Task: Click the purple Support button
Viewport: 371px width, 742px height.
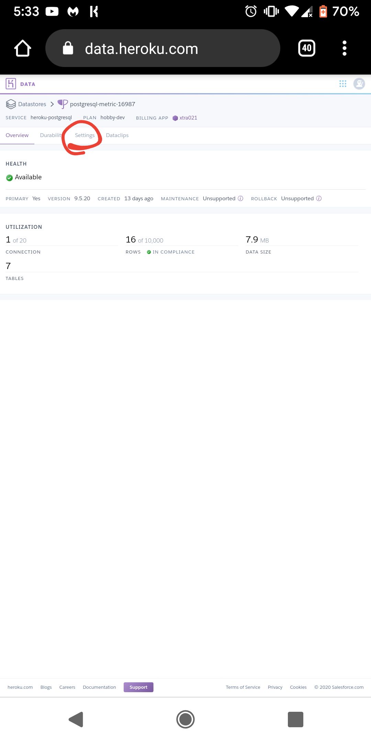Action: (138, 687)
